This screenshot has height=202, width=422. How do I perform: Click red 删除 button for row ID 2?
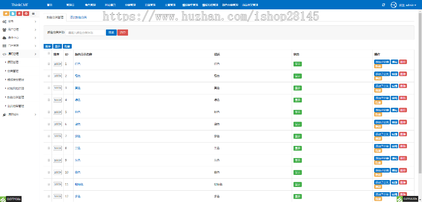point(403,74)
